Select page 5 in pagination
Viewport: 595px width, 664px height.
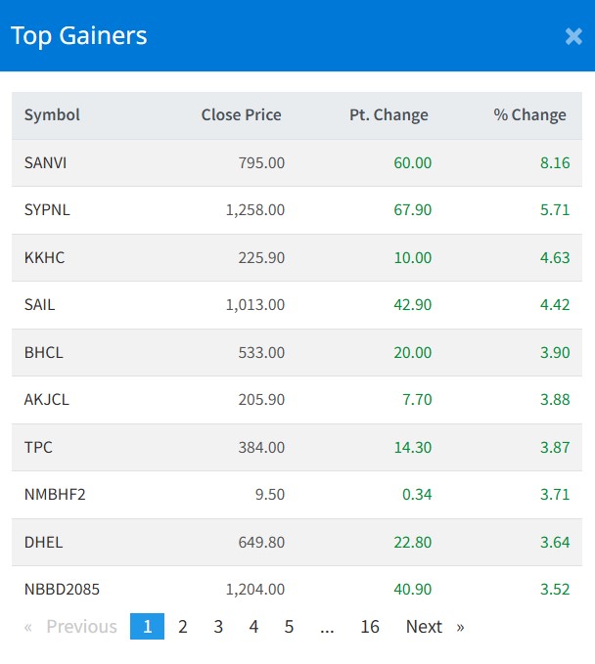pyautogui.click(x=289, y=627)
